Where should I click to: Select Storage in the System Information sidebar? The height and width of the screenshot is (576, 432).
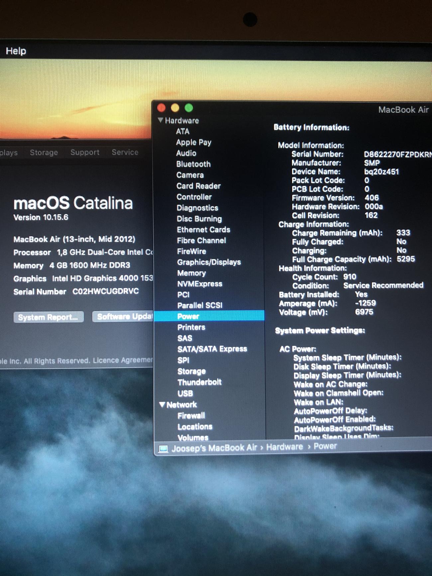click(192, 371)
